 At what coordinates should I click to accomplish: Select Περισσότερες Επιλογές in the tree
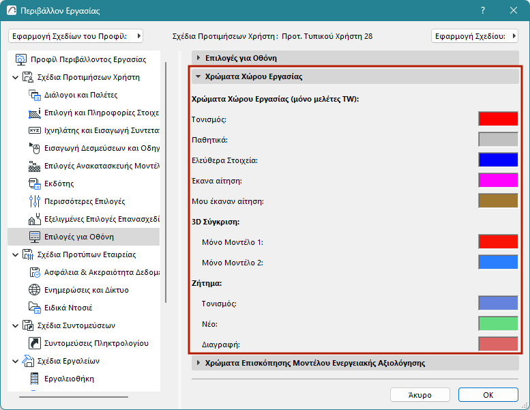click(85, 201)
